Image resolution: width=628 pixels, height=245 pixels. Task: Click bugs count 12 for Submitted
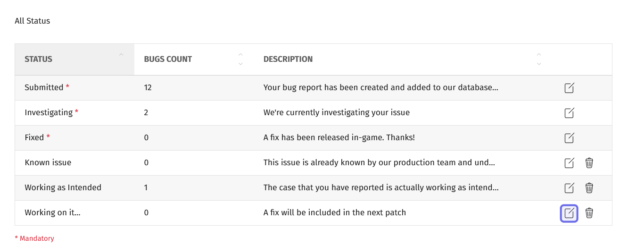[x=148, y=88]
